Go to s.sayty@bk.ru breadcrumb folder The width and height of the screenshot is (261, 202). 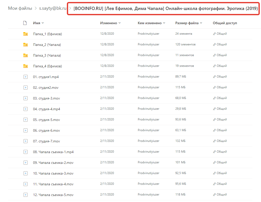pos(53,8)
